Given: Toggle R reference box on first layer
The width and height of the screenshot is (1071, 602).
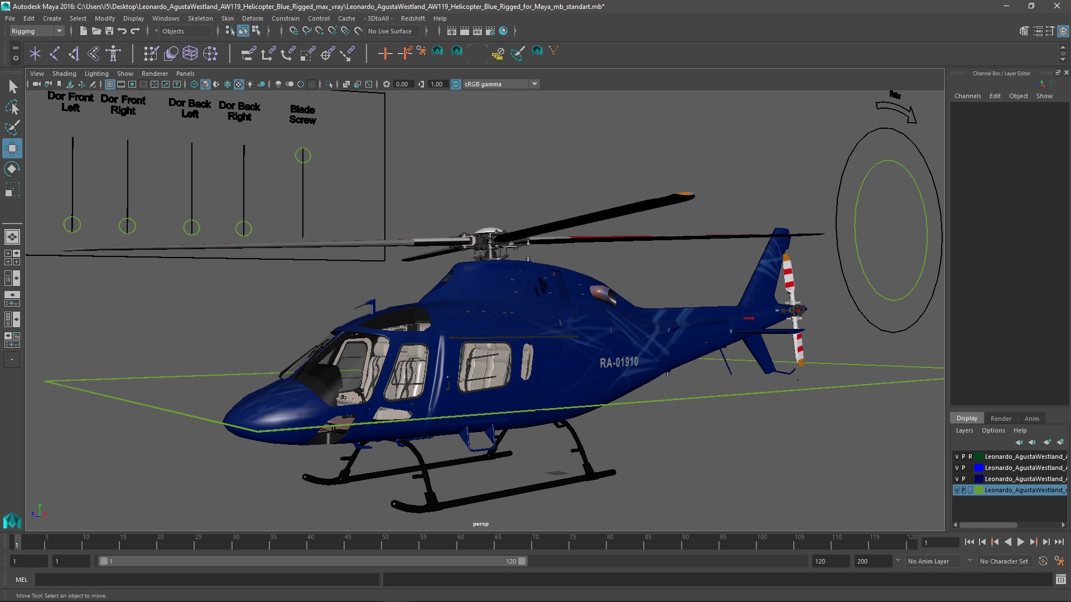Looking at the screenshot, I should [x=970, y=457].
